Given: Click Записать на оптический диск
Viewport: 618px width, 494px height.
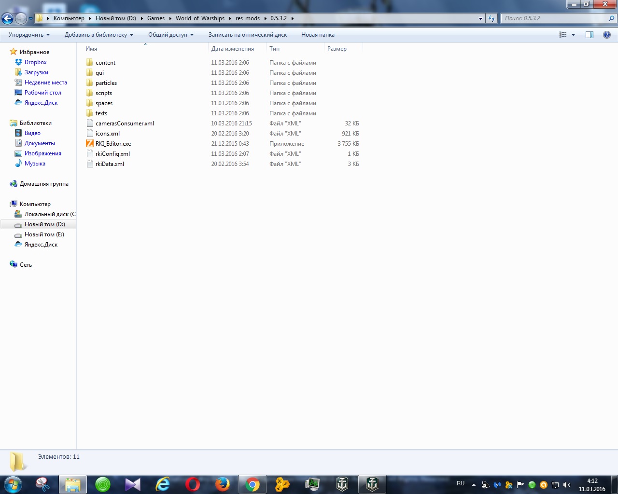Looking at the screenshot, I should coord(248,35).
